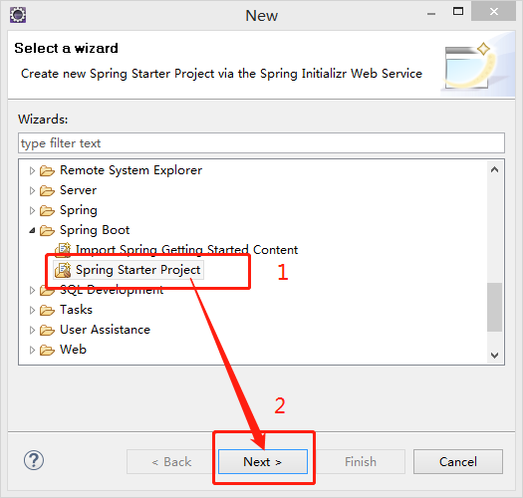Open help with the question mark icon
The width and height of the screenshot is (523, 498).
pyautogui.click(x=34, y=460)
